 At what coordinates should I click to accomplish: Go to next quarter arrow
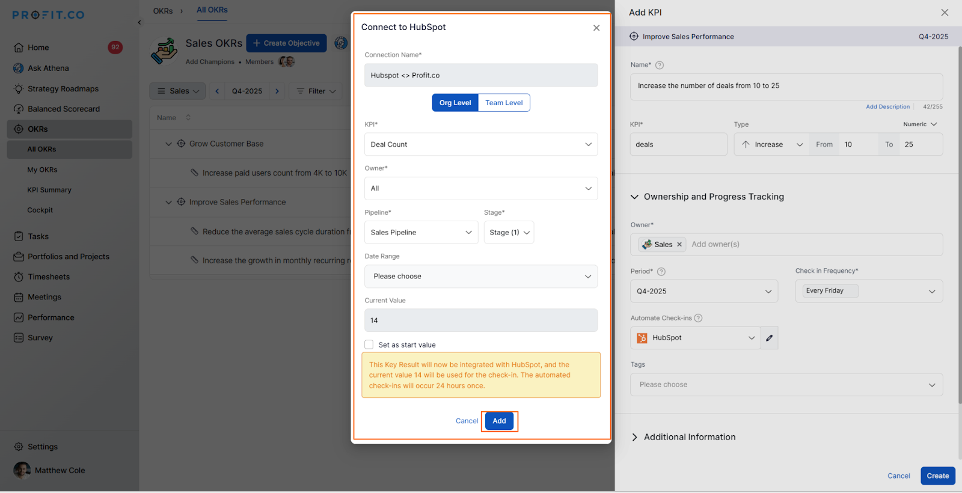tap(277, 91)
